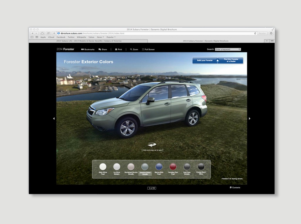Click the Build your Forester button
This screenshot has height=224, width=301.
coord(205,60)
